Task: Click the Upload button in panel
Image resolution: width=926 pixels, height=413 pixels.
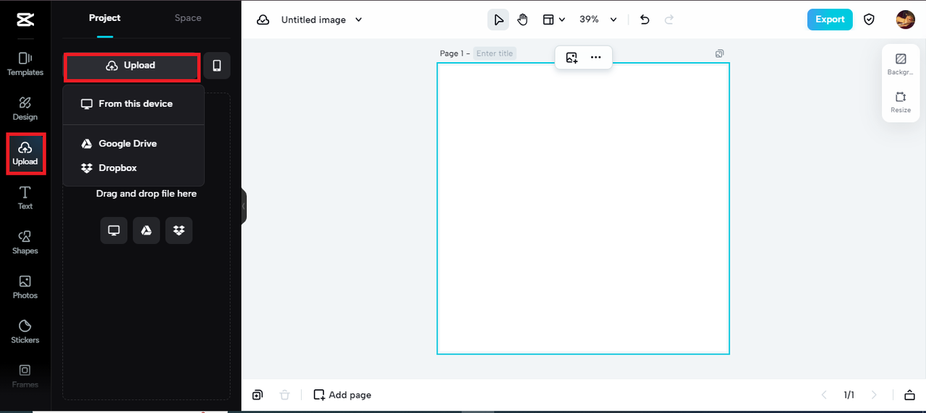Action: (x=132, y=66)
